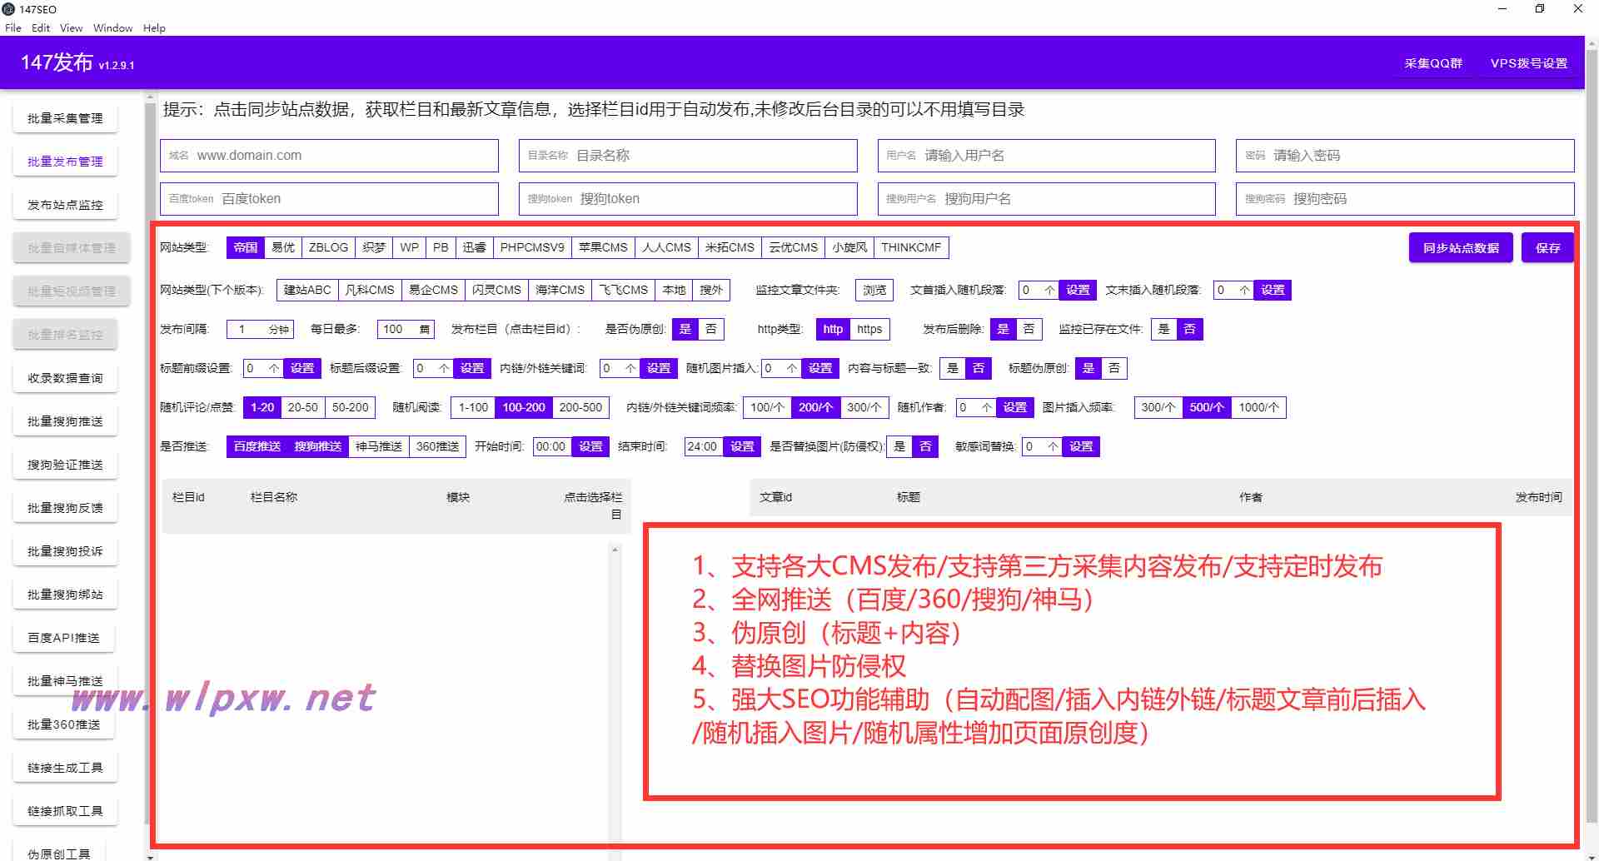Focus the 百度token input field
This screenshot has height=861, width=1599.
point(329,199)
